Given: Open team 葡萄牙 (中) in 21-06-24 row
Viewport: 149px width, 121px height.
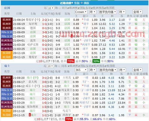Looking at the screenshot, I should 33,20.
